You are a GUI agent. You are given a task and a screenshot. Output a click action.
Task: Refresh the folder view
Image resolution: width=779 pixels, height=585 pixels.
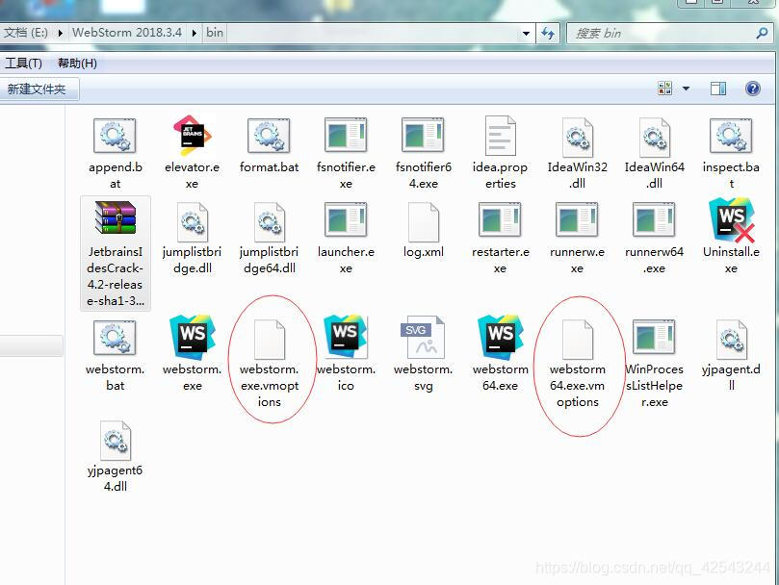548,34
